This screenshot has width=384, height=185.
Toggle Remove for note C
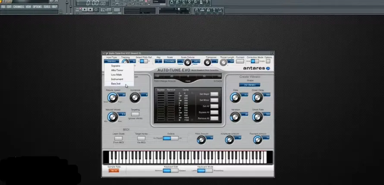point(171,93)
